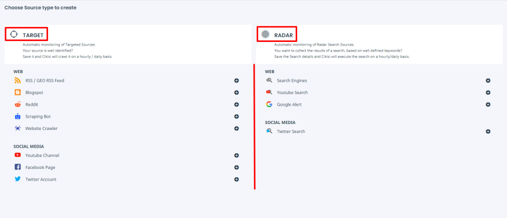The width and height of the screenshot is (507, 218).
Task: Add a new Blogspot source
Action: (x=236, y=93)
